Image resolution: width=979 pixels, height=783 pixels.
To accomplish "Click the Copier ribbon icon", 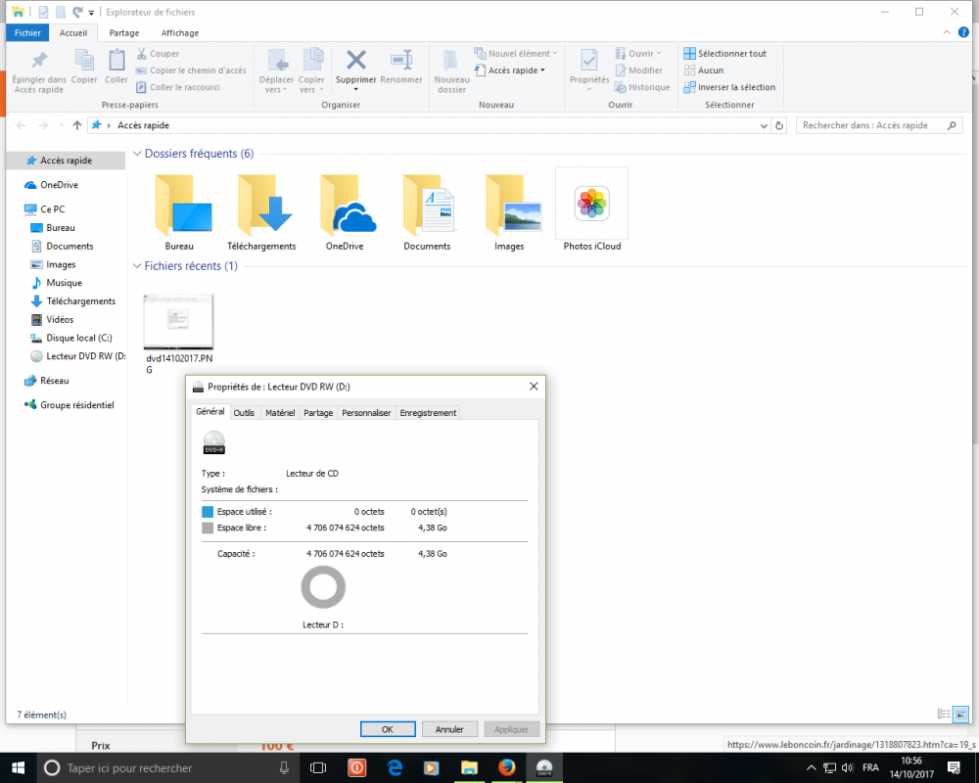I will pos(83,60).
